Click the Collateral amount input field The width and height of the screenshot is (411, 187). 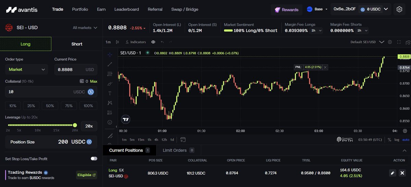tap(51, 92)
